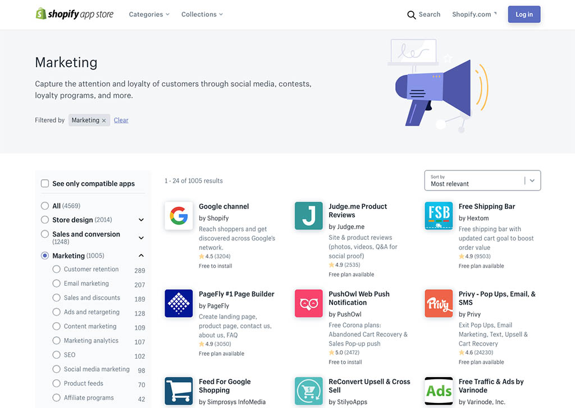Open the Feed For Google Shopping cart icon
The height and width of the screenshot is (408, 575).
click(x=179, y=391)
